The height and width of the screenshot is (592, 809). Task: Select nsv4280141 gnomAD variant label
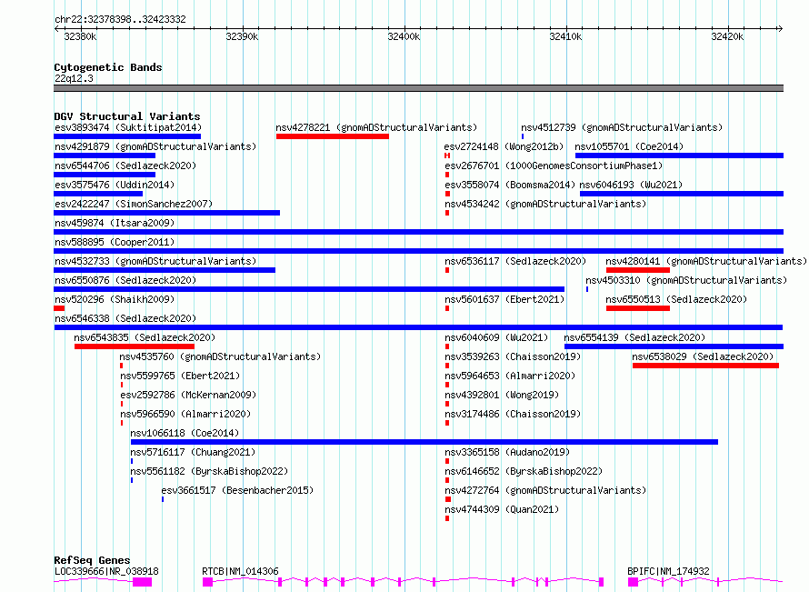706,261
